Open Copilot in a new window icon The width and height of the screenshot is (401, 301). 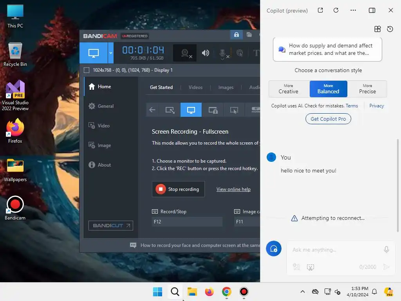pos(320,10)
